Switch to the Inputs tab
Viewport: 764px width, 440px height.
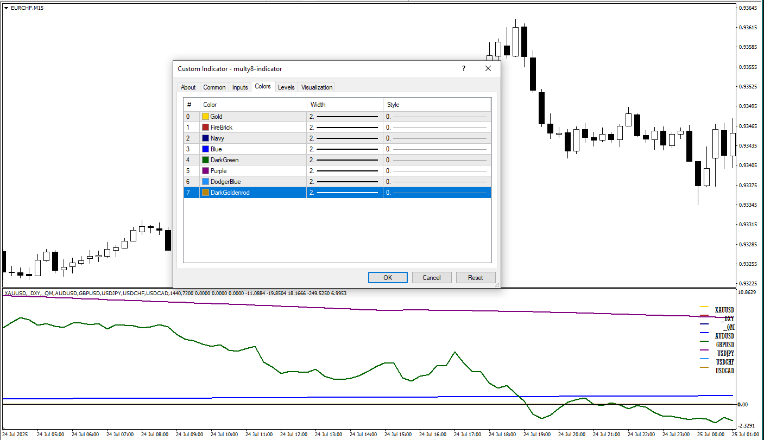[x=240, y=87]
